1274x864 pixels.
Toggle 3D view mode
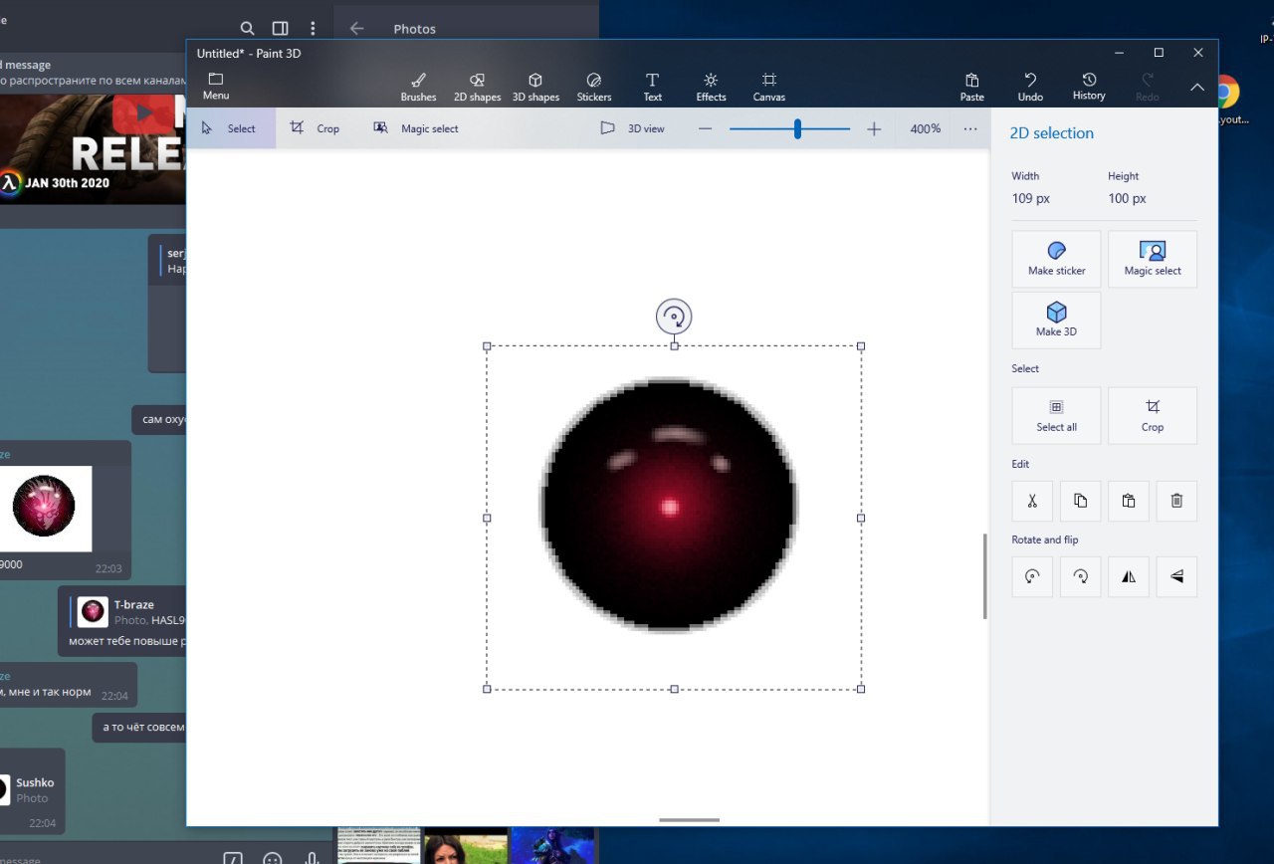tap(633, 128)
